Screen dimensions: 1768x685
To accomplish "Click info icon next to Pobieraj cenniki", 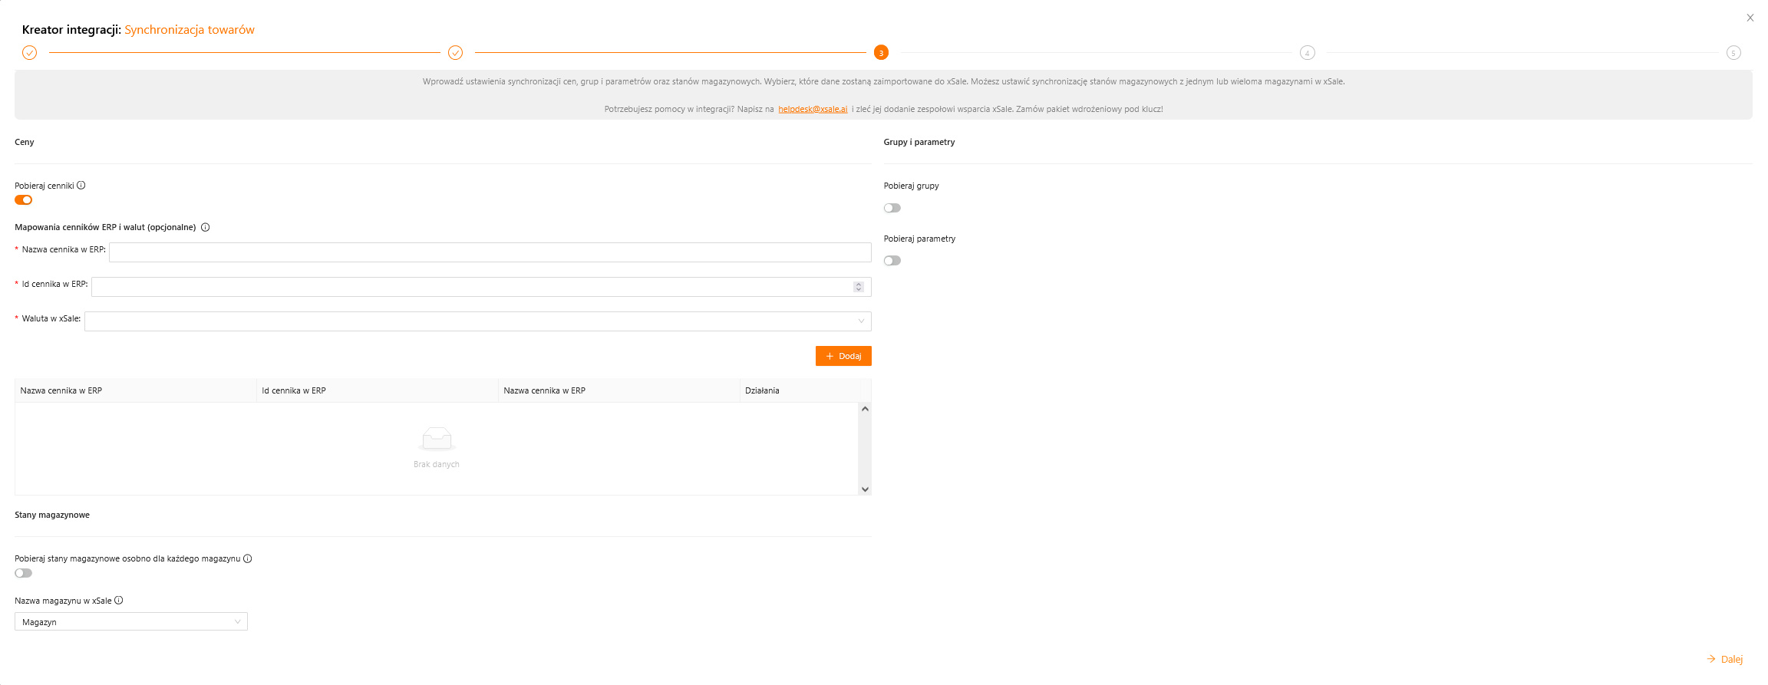I will 81,186.
